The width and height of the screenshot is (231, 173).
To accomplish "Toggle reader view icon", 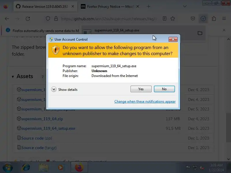I will 165,18.
